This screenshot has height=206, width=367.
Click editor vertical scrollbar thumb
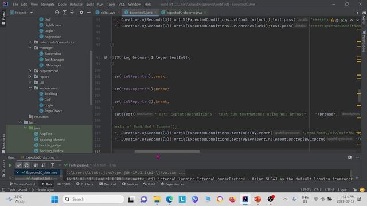pos(359,96)
